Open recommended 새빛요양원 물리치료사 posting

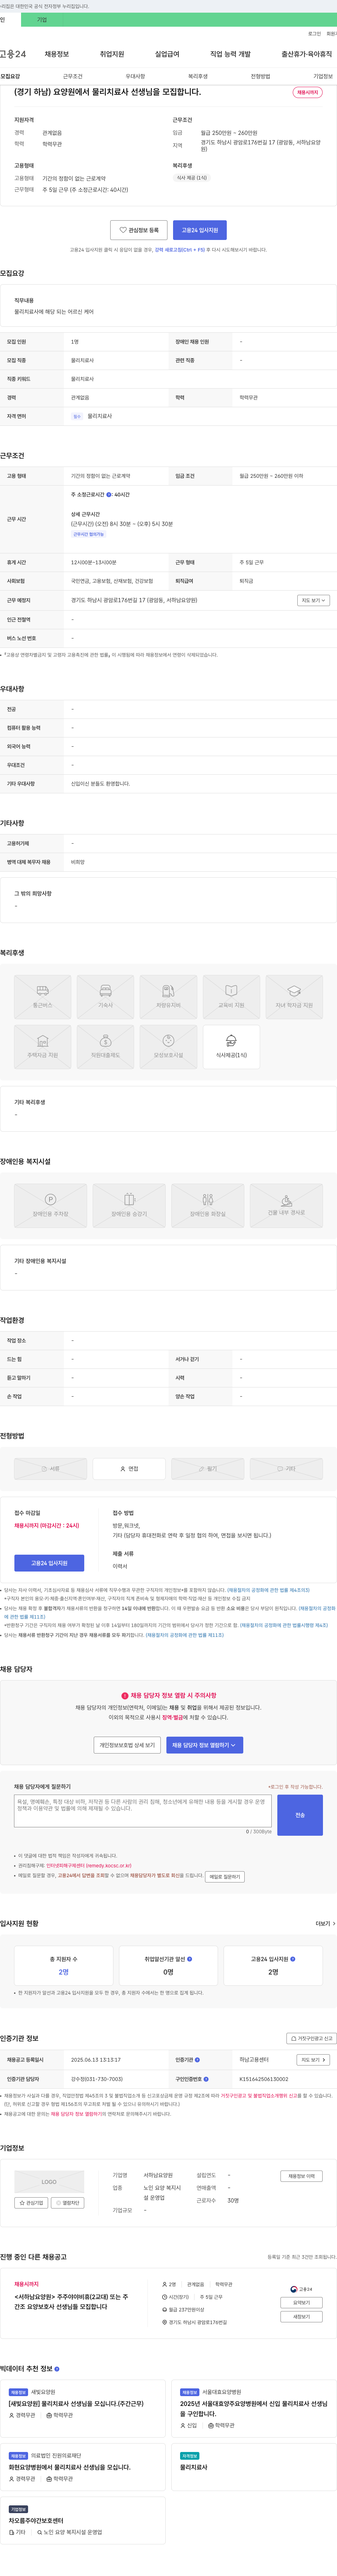click(76, 2404)
